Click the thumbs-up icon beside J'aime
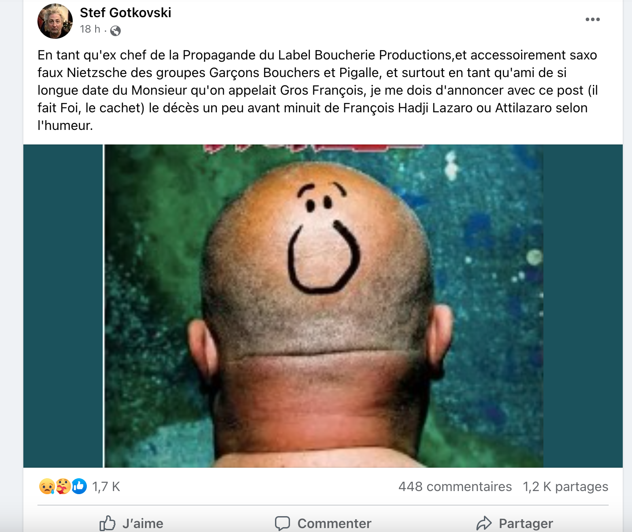 pos(107,523)
